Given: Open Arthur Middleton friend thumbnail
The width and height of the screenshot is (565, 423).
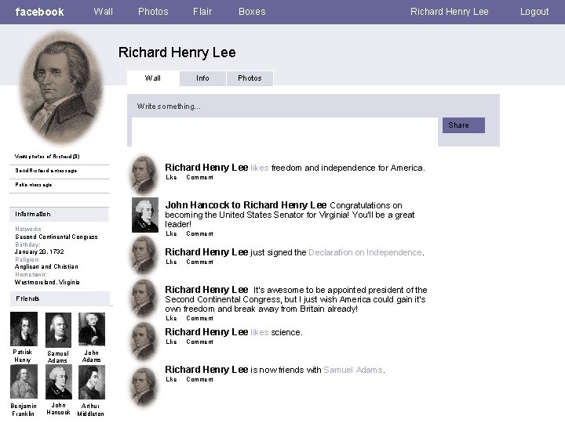Looking at the screenshot, I should [x=92, y=382].
